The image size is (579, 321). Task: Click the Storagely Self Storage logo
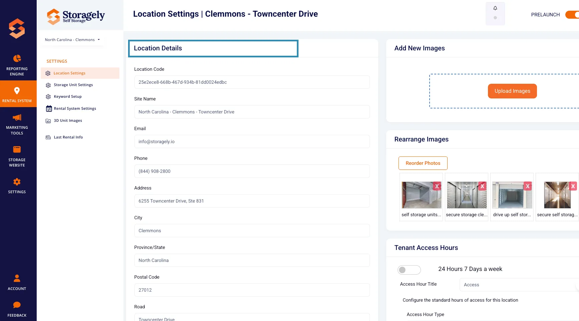[76, 16]
